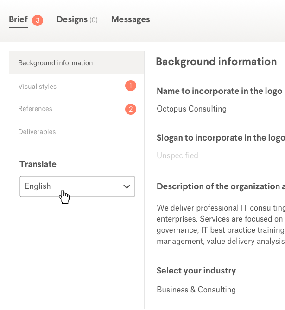Click the badge 1 next to Visual styles
Screen dimensions: 285x310
point(131,86)
